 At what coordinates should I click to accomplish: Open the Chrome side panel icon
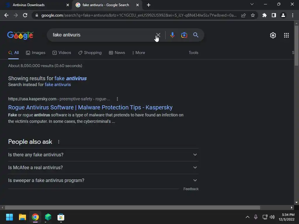pyautogui.click(x=274, y=15)
